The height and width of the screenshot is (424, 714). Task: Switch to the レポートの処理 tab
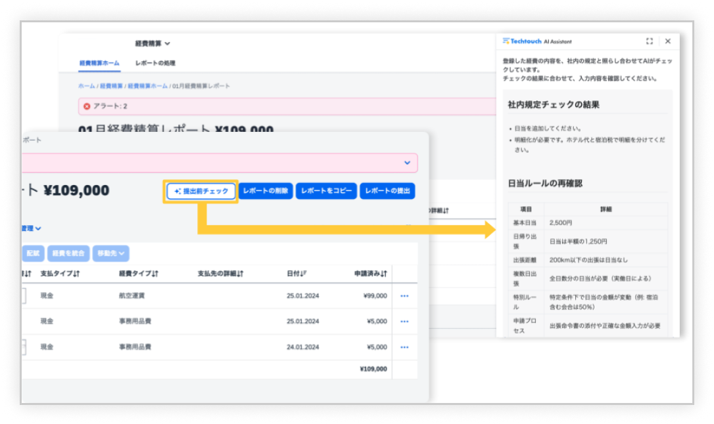(155, 63)
